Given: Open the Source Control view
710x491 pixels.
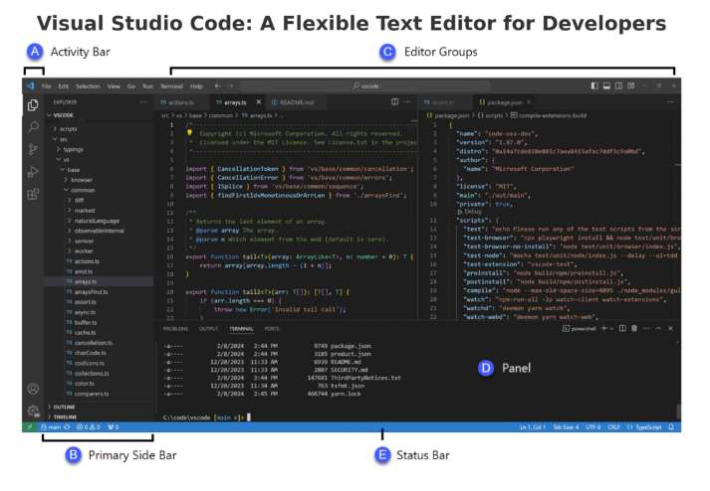Looking at the screenshot, I should [33, 149].
